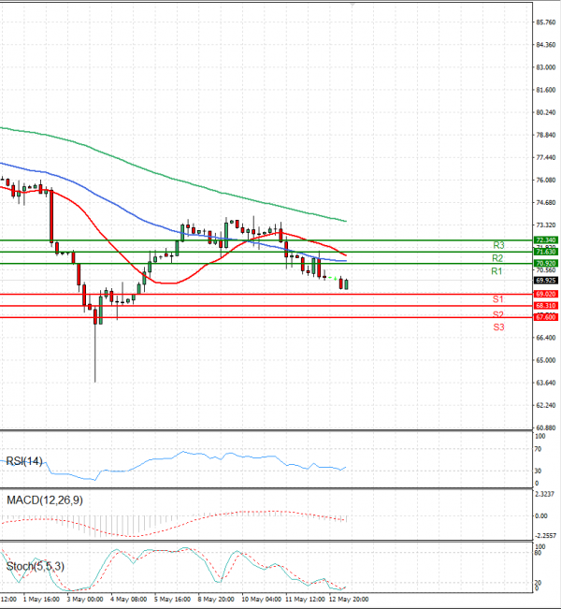Click the 63.640 price axis value

pos(546,383)
